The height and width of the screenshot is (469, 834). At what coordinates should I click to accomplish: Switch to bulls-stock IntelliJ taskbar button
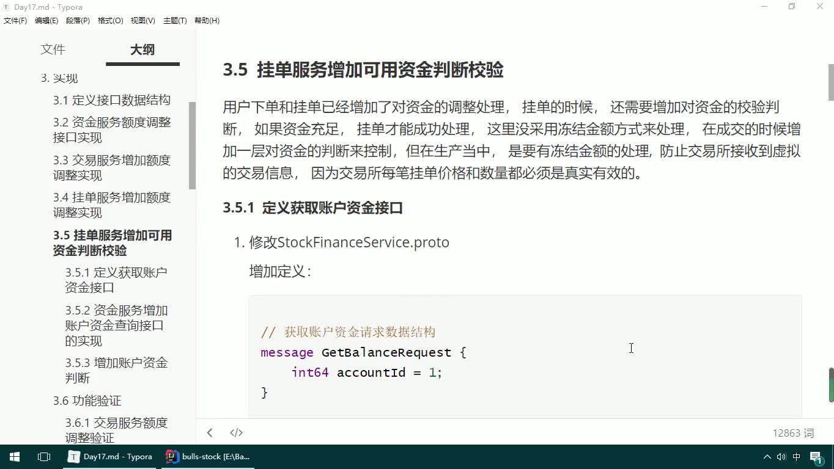point(208,457)
